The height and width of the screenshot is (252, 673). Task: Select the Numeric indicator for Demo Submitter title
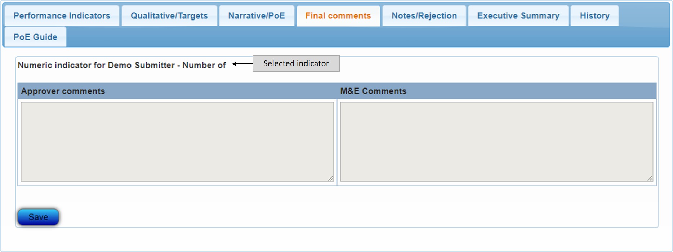click(122, 65)
